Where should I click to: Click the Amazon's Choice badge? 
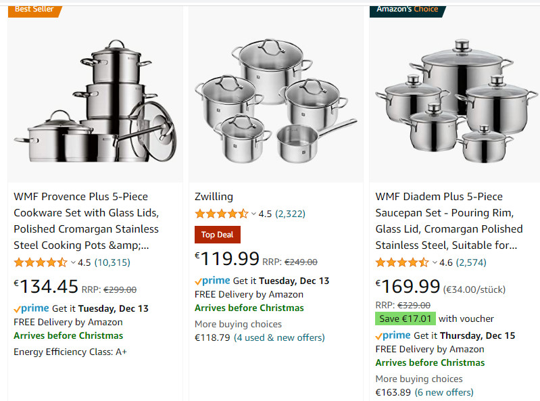[x=407, y=9]
